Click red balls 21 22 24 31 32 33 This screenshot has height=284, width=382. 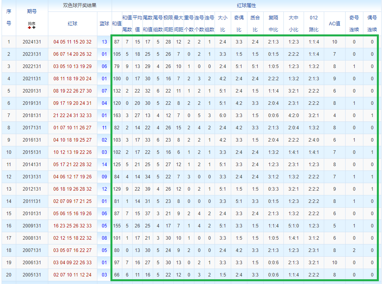point(72,115)
